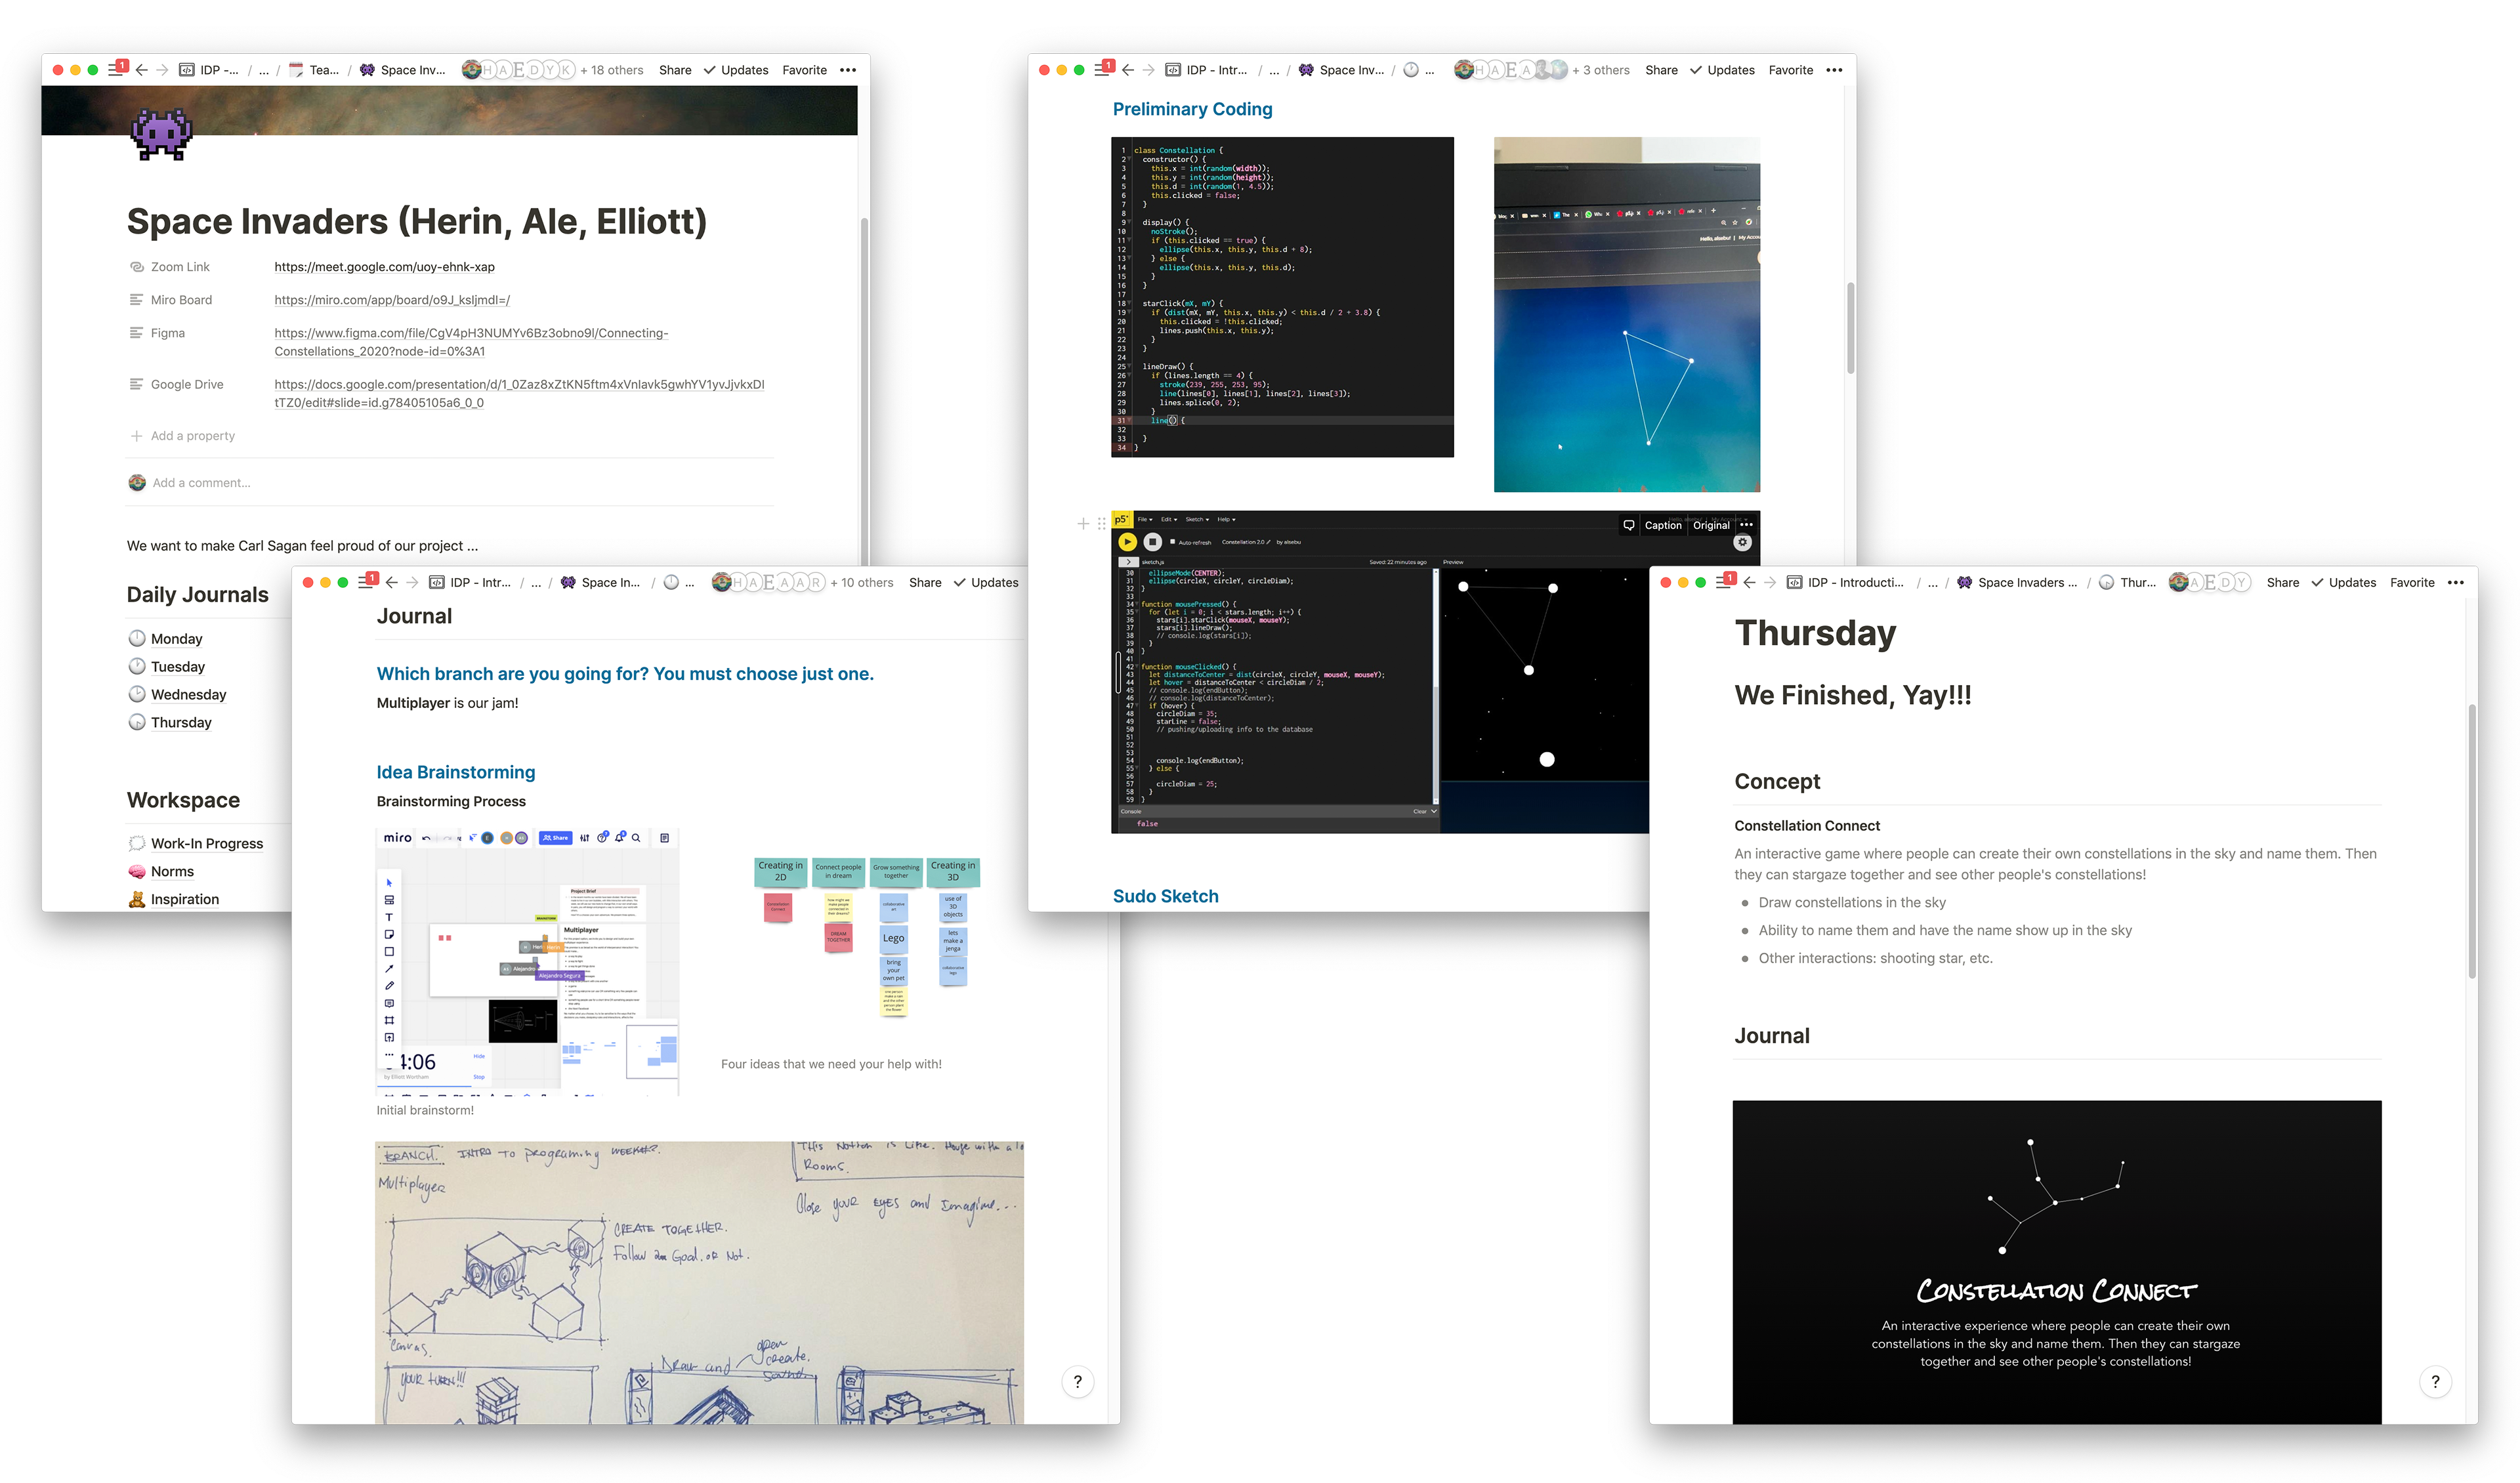
Task: Open the Miro board link
Action: tap(392, 300)
